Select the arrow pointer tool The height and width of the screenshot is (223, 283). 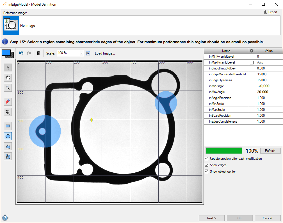pos(8,67)
